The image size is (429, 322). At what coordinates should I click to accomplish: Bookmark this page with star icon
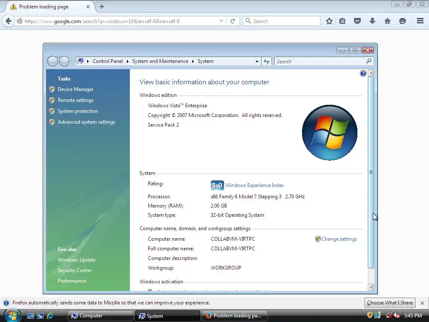(x=329, y=21)
